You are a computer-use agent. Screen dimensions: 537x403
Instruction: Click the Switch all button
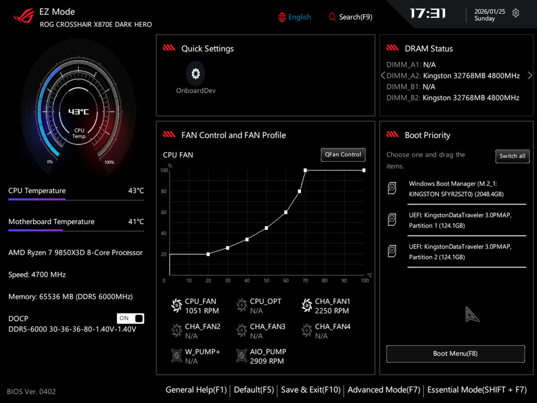coord(512,156)
